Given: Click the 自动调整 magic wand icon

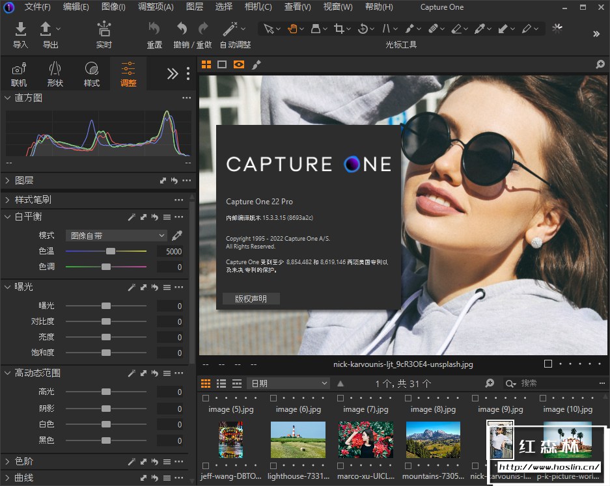Looking at the screenshot, I should [230, 29].
